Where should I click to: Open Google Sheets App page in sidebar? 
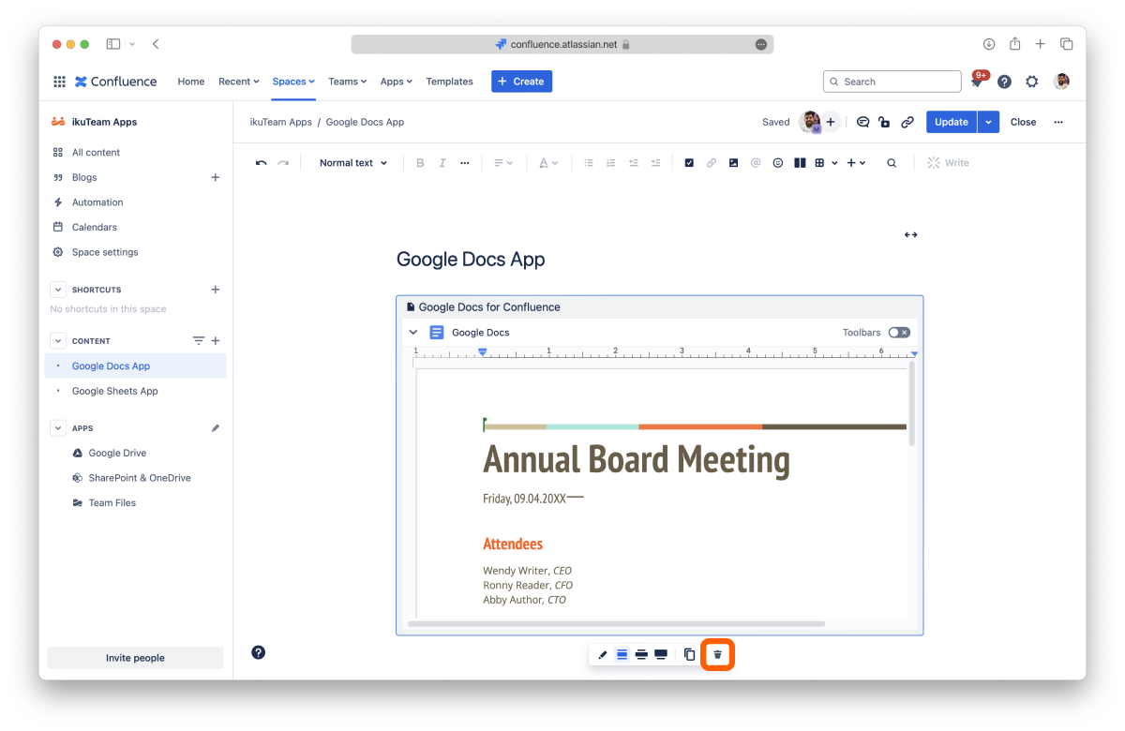pos(115,391)
